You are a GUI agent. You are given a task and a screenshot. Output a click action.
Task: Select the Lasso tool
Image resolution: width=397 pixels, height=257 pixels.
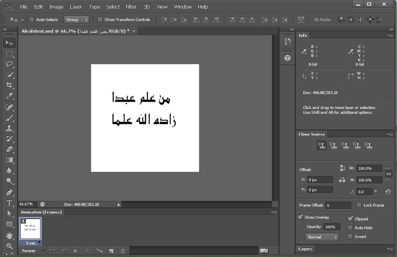click(x=9, y=64)
